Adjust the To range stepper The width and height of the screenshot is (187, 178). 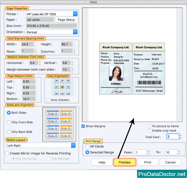point(179,152)
